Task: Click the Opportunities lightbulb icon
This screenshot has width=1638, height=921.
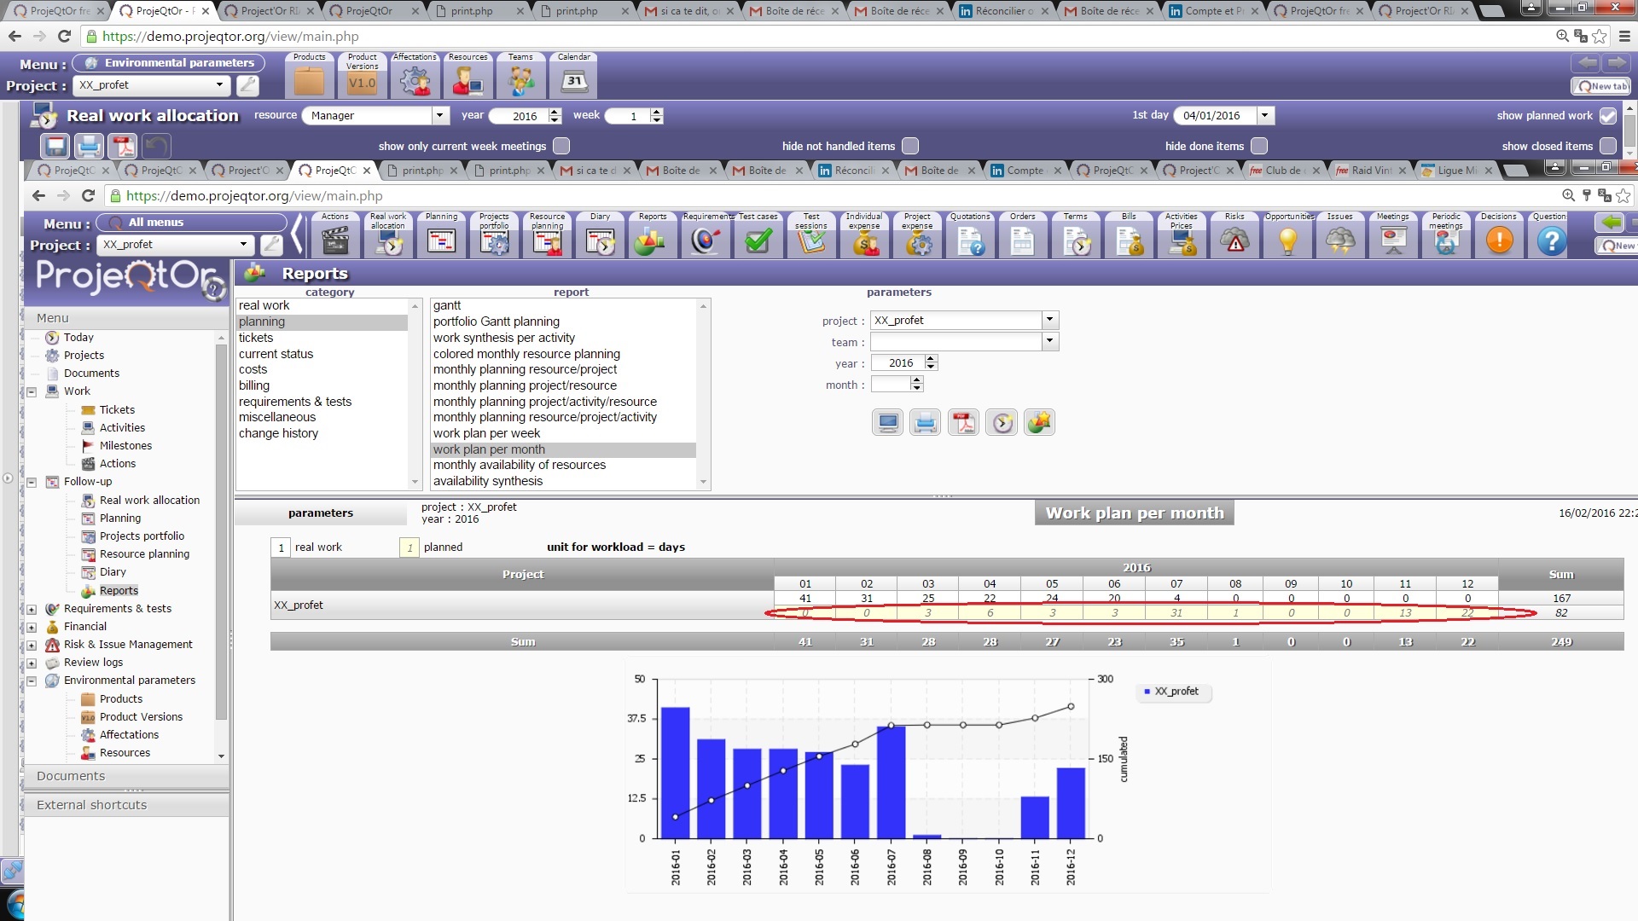Action: tap(1288, 241)
